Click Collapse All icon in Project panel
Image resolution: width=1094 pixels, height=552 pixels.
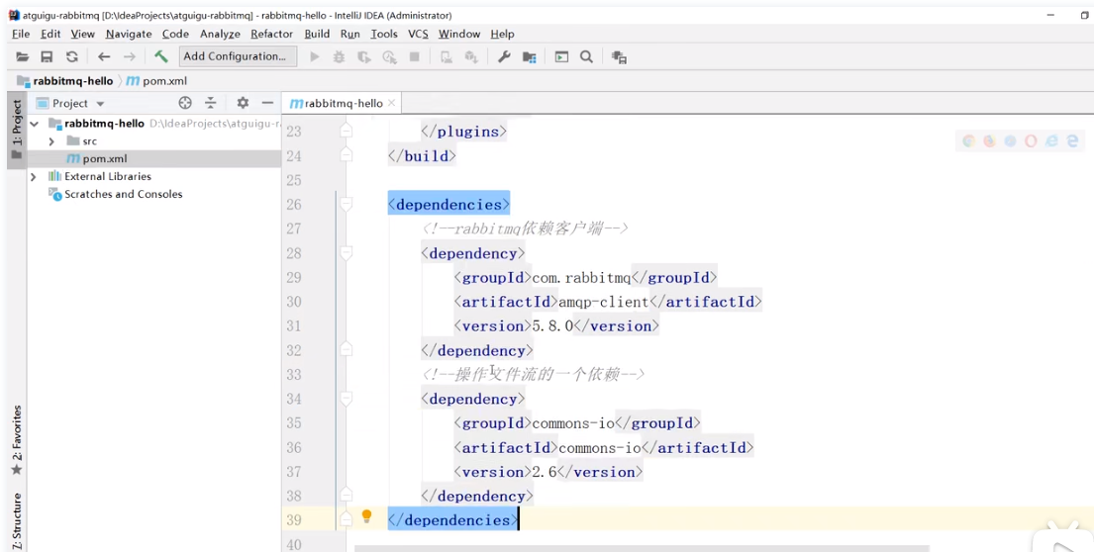[210, 103]
